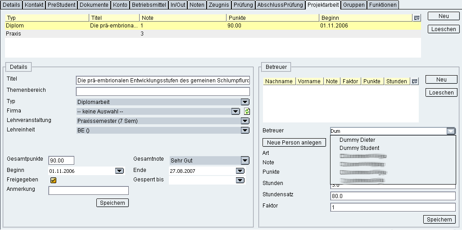The image size is (462, 230).
Task: Select Dummy Dieter from suggestion list
Action: click(x=357, y=140)
